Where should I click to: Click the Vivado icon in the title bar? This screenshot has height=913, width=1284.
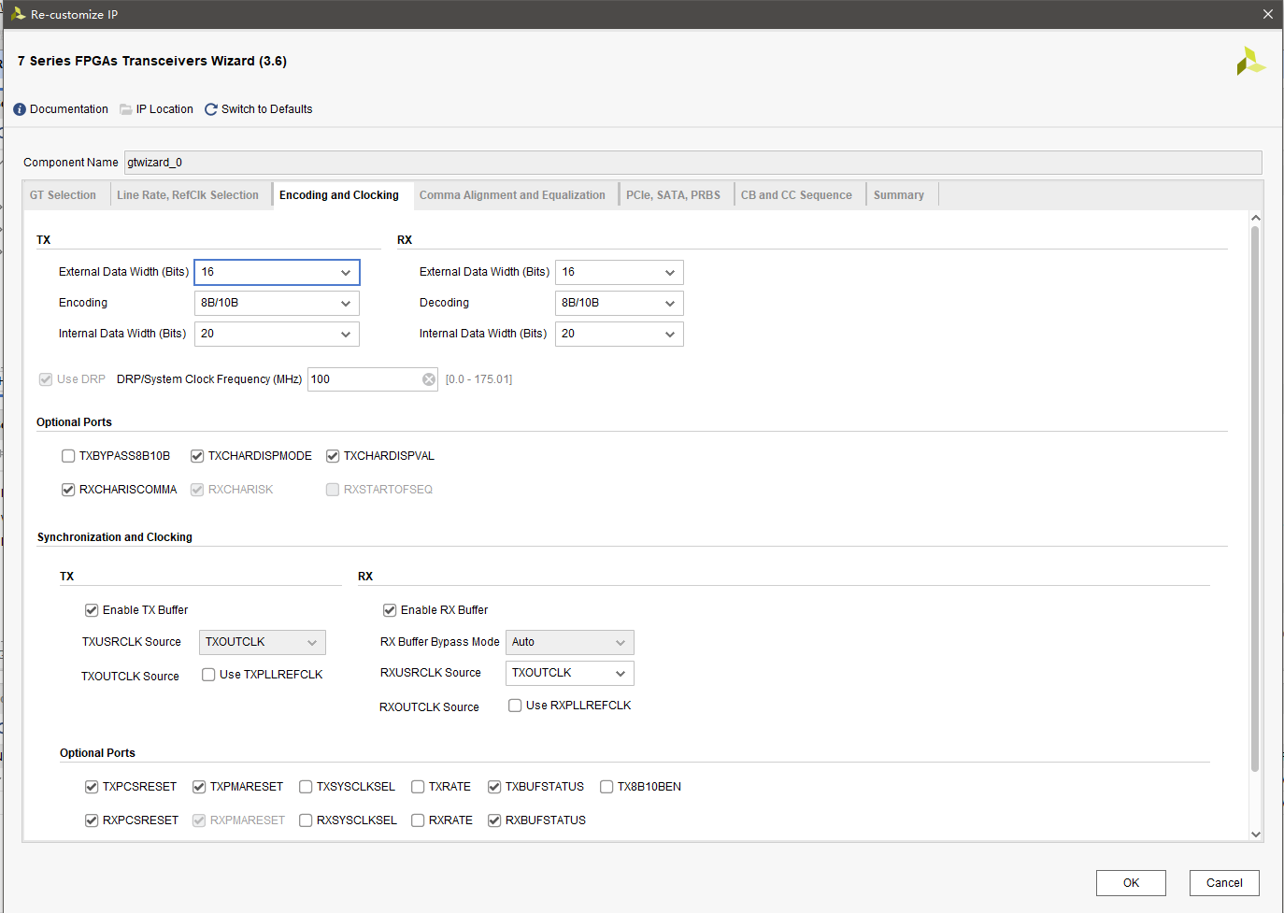click(x=18, y=14)
